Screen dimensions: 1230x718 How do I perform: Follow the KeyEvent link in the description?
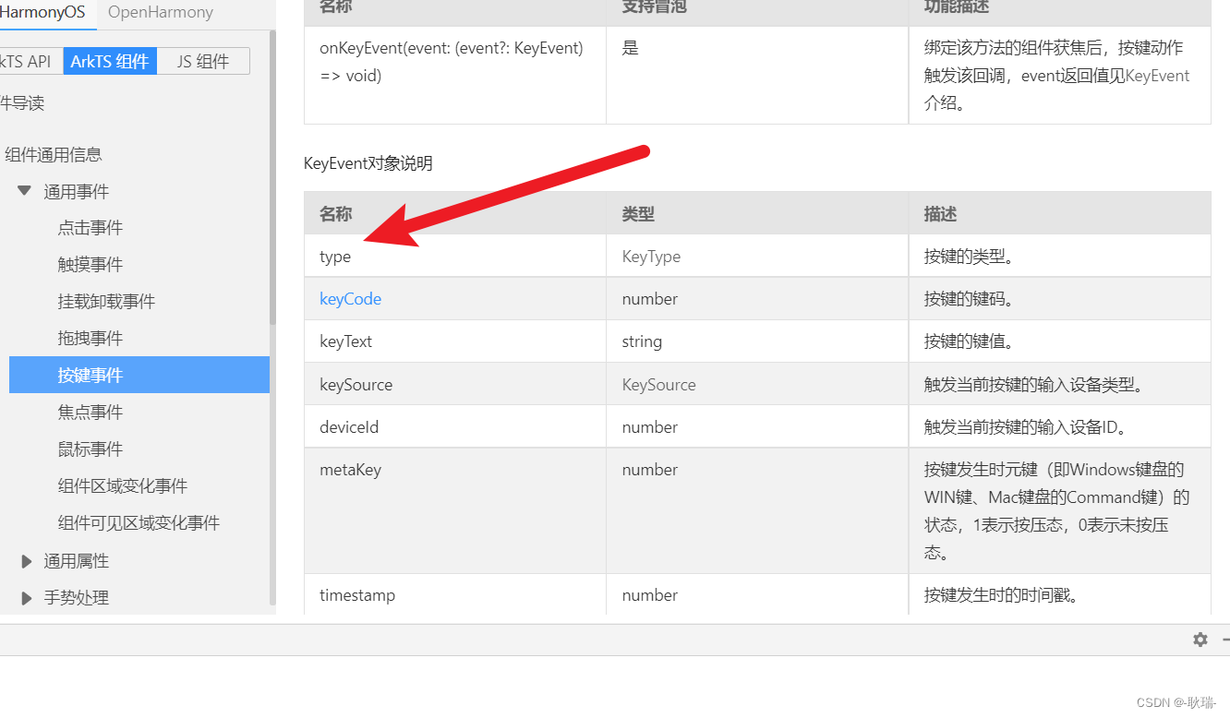[x=1157, y=76]
